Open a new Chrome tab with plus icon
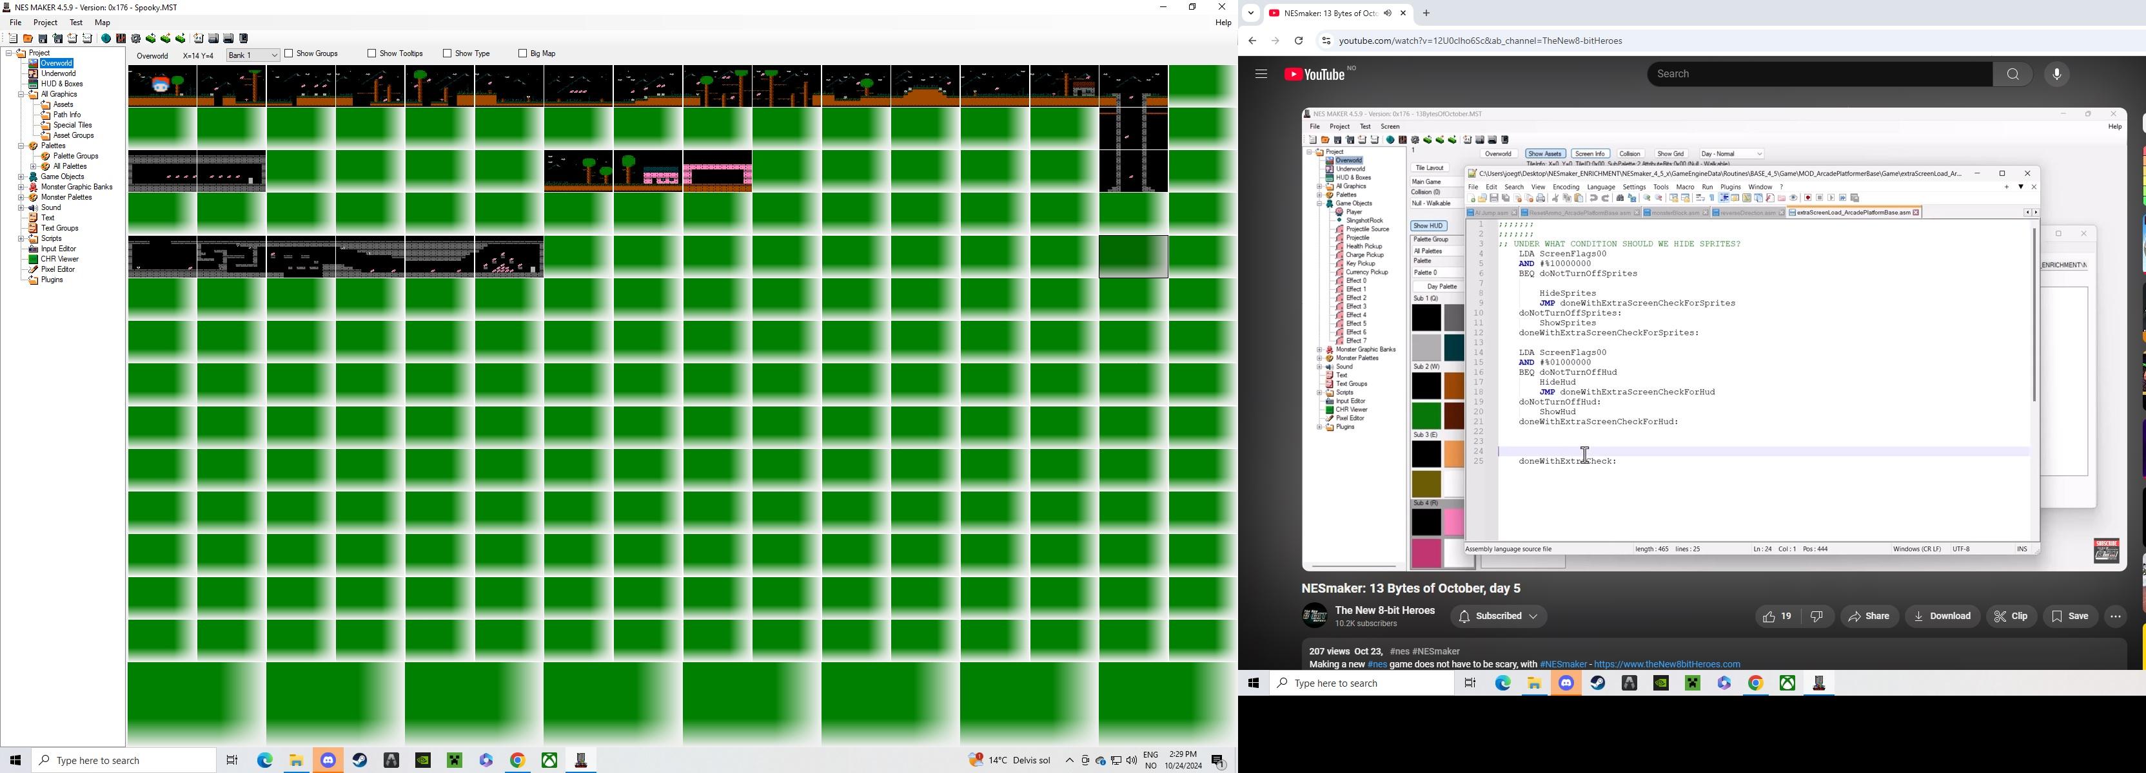2146x773 pixels. [x=1426, y=14]
